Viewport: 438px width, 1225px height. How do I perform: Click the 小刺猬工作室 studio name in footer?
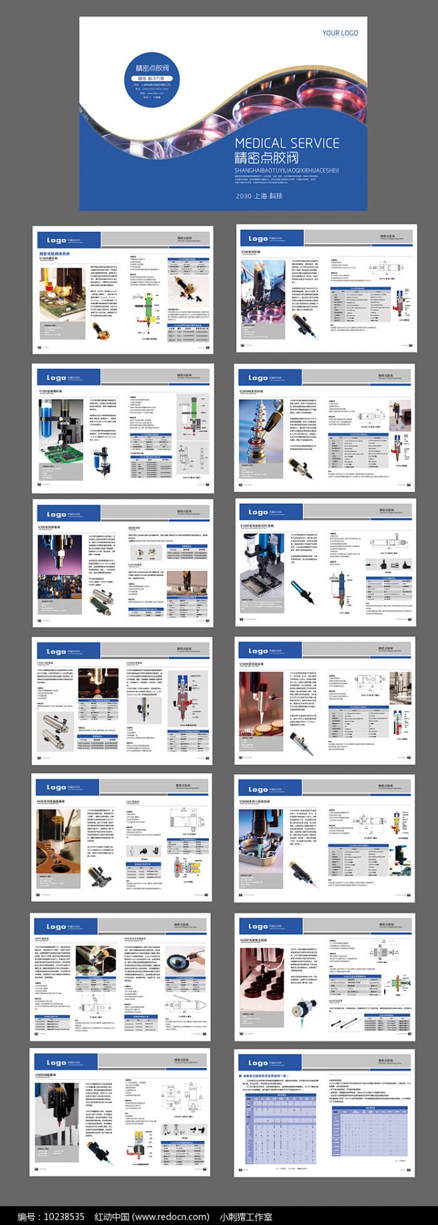(246, 1216)
